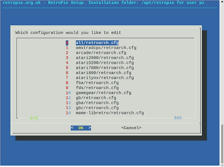The image size is (224, 167).
Task: Pick mame-libretro/retroarch.cfg configuration
Action: (x=110, y=113)
